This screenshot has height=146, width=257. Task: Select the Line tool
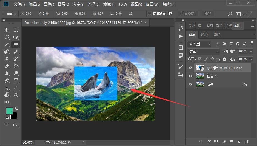[16, 88]
